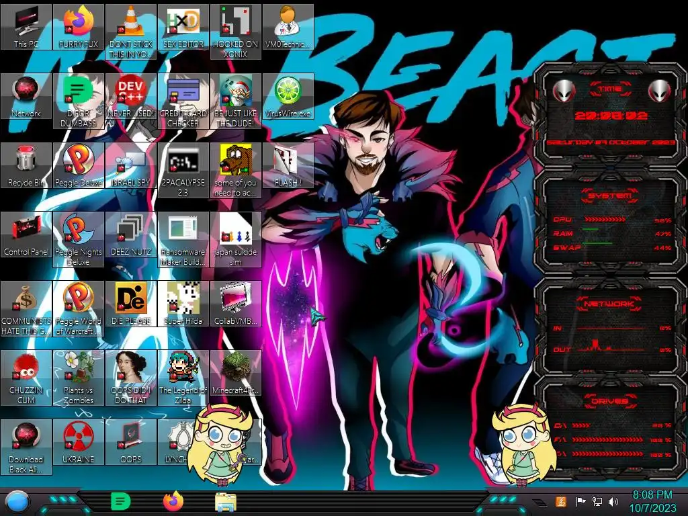This screenshot has width=688, height=516.
Task: Open the This PC desktop icon
Action: click(26, 27)
